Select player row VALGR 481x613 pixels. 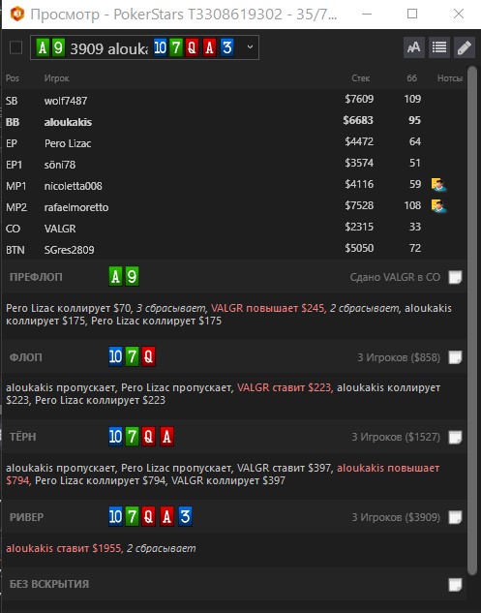point(234,228)
